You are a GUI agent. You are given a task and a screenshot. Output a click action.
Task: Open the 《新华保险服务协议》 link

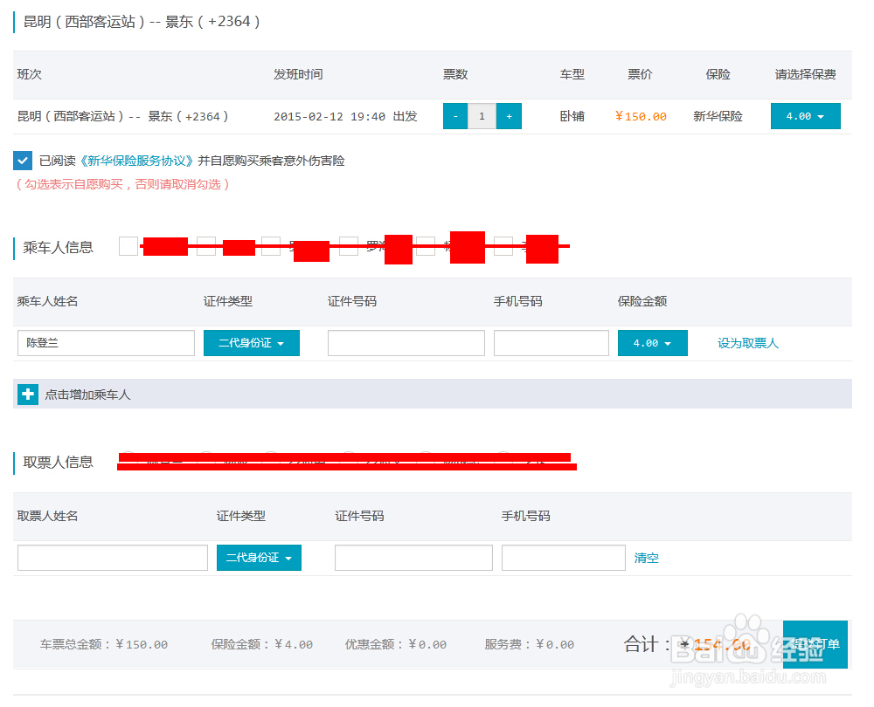tap(136, 161)
